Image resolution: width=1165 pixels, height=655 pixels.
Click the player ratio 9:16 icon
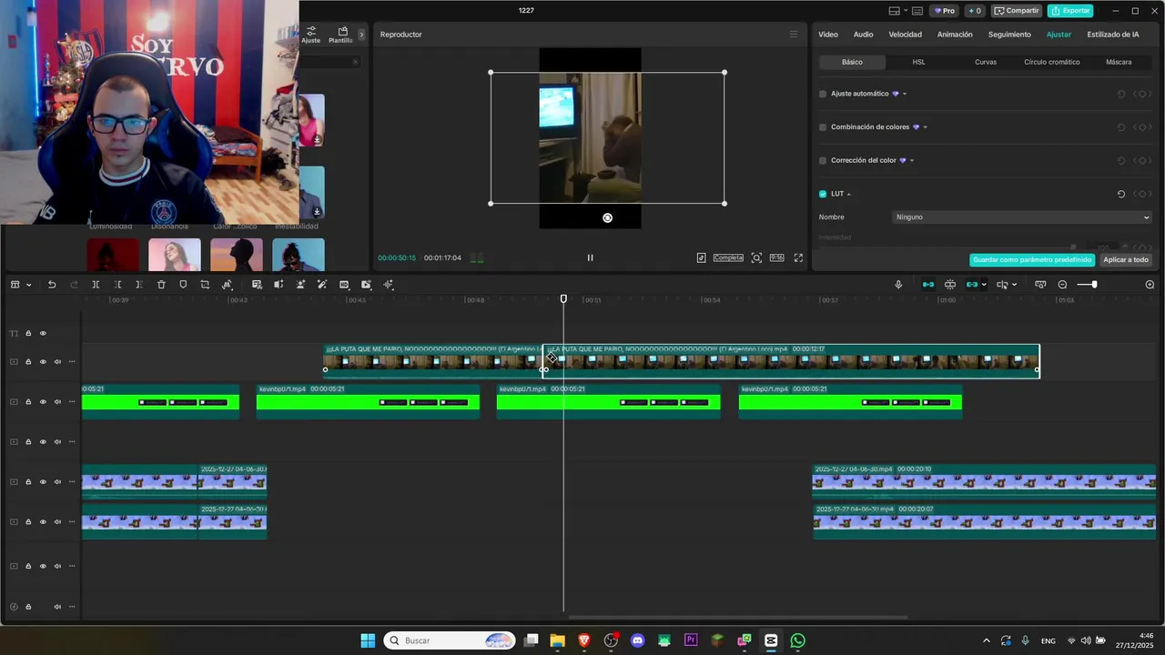click(x=776, y=257)
